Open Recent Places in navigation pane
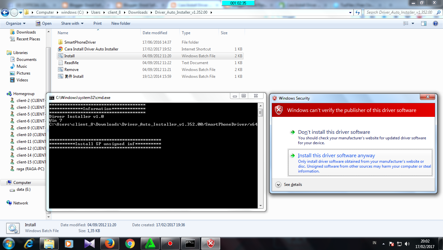 tap(28, 39)
